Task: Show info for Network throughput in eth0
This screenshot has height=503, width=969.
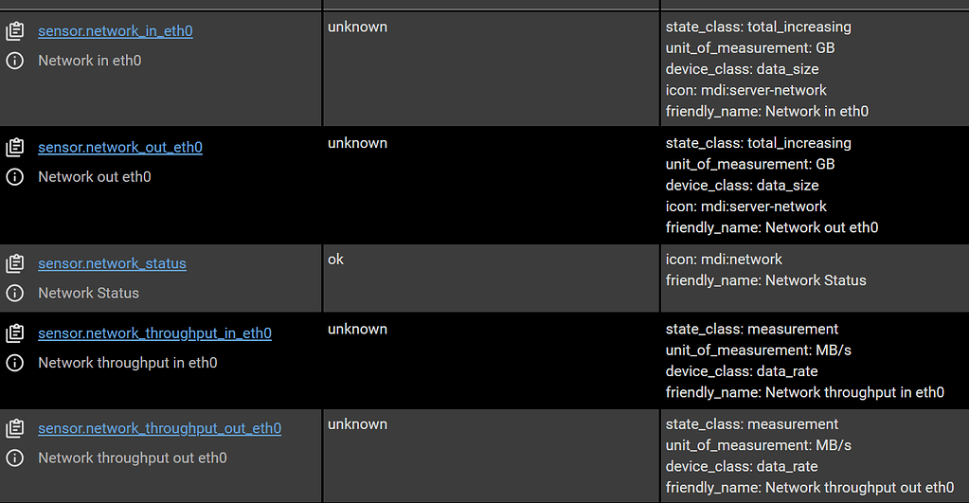Action: click(15, 363)
